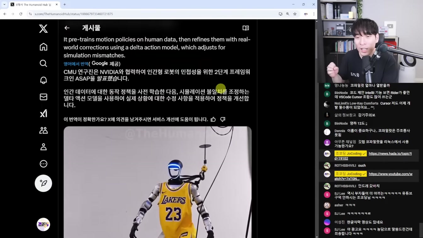The width and height of the screenshot is (423, 238).
Task: Open the youtube.com link in chat
Action: click(373, 176)
